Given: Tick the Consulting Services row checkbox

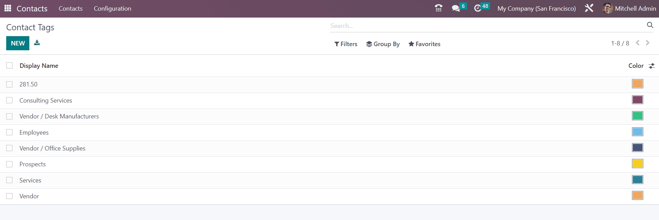Looking at the screenshot, I should click(x=9, y=100).
